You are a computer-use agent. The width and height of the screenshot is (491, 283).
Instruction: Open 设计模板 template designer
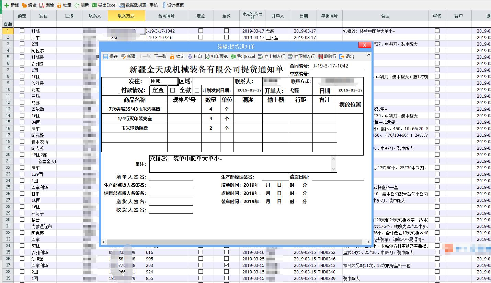coord(173,5)
